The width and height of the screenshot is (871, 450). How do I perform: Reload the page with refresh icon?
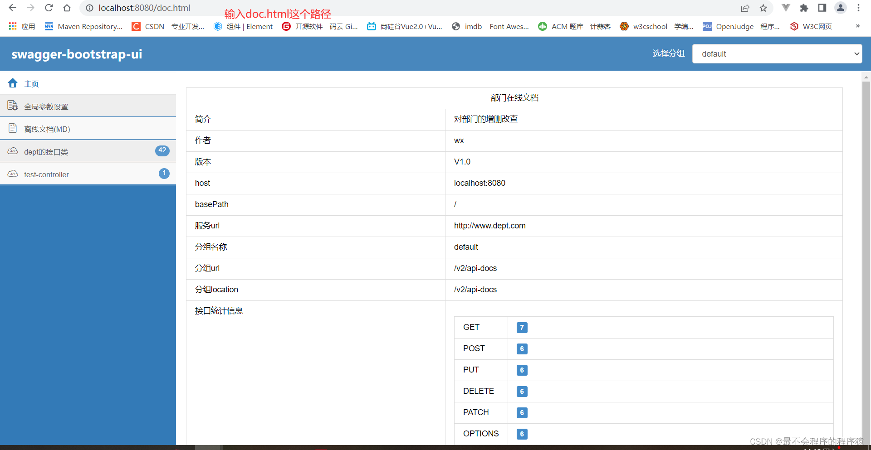coord(49,8)
